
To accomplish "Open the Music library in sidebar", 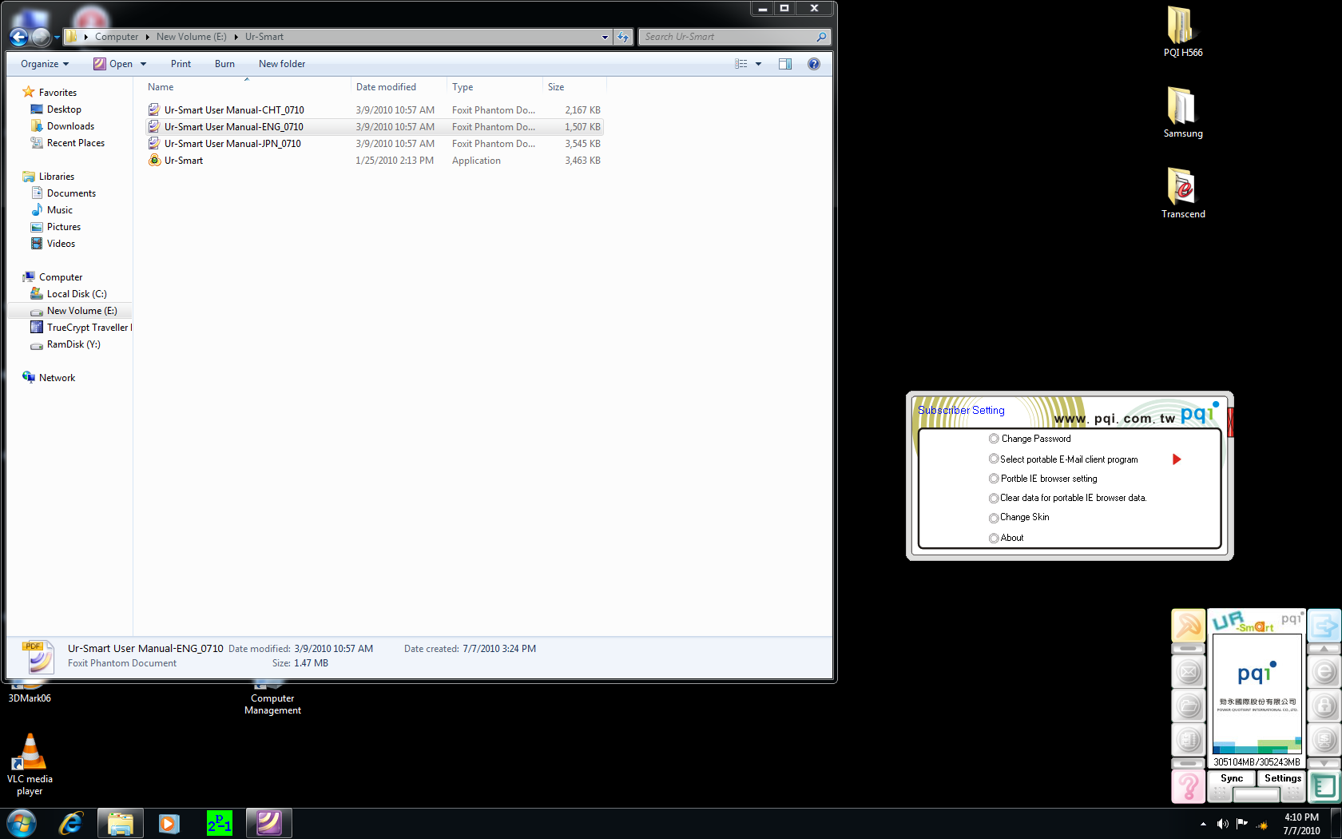I will [x=60, y=210].
